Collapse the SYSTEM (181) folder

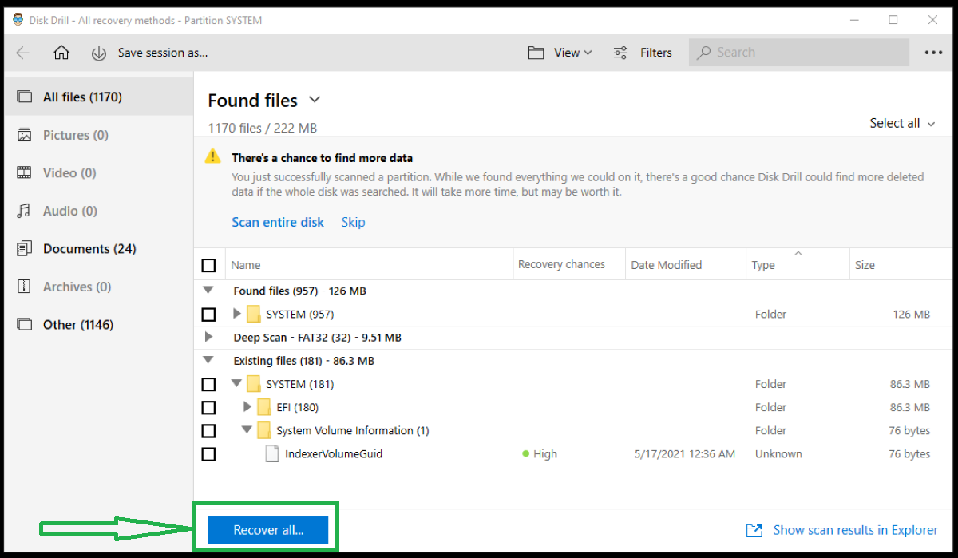click(236, 383)
